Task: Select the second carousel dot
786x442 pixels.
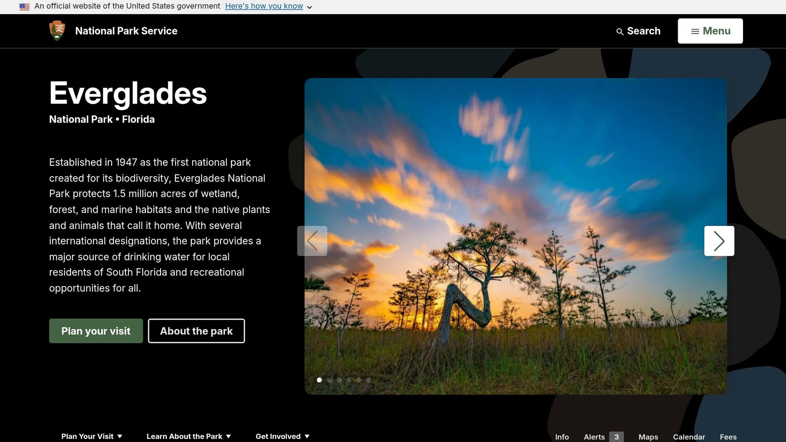Action: coord(329,380)
